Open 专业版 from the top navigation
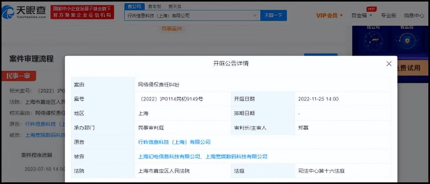The width and height of the screenshot is (430, 184). [388, 16]
